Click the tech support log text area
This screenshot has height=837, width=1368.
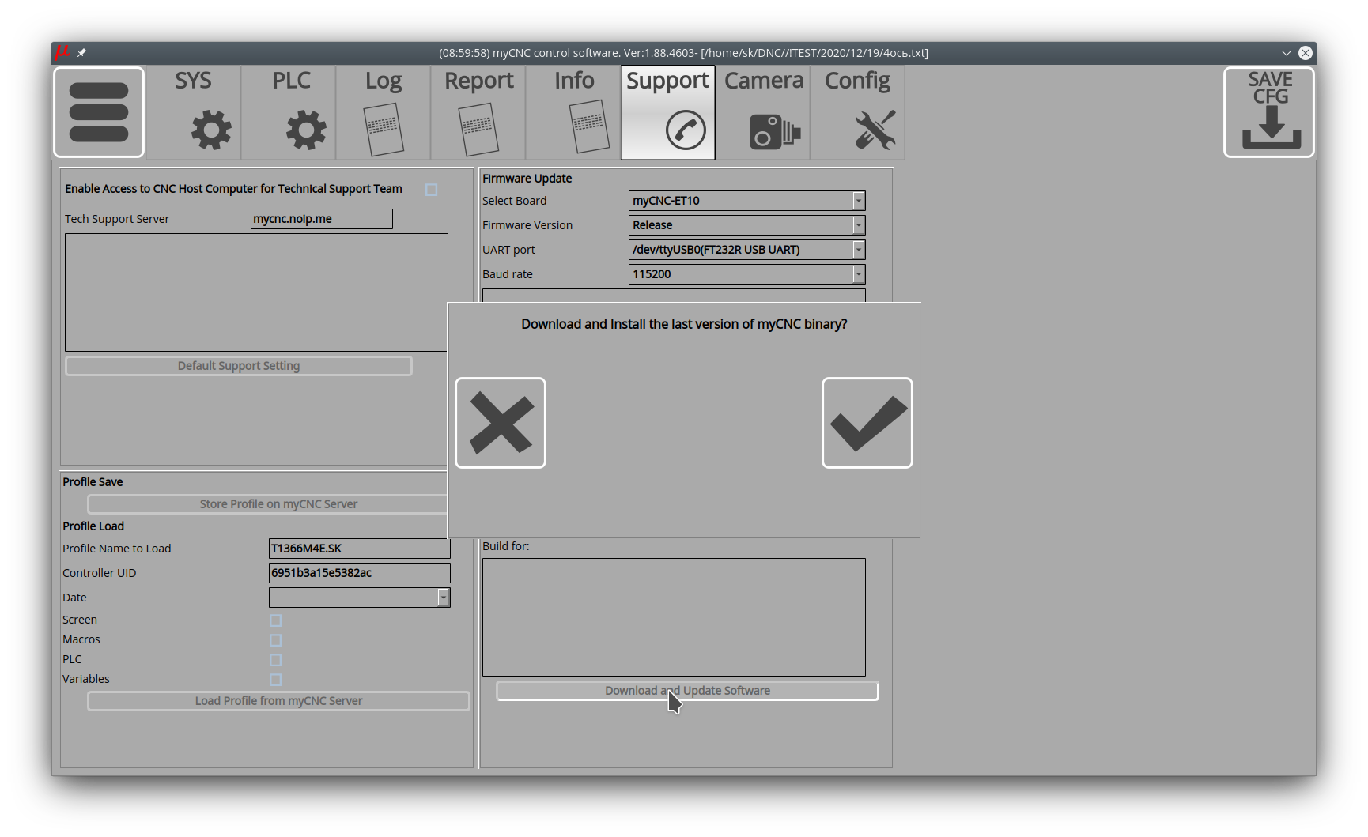coord(256,292)
